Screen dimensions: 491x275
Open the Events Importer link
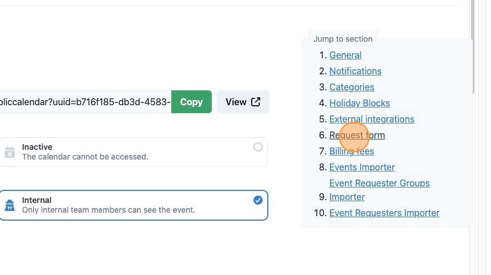(362, 167)
